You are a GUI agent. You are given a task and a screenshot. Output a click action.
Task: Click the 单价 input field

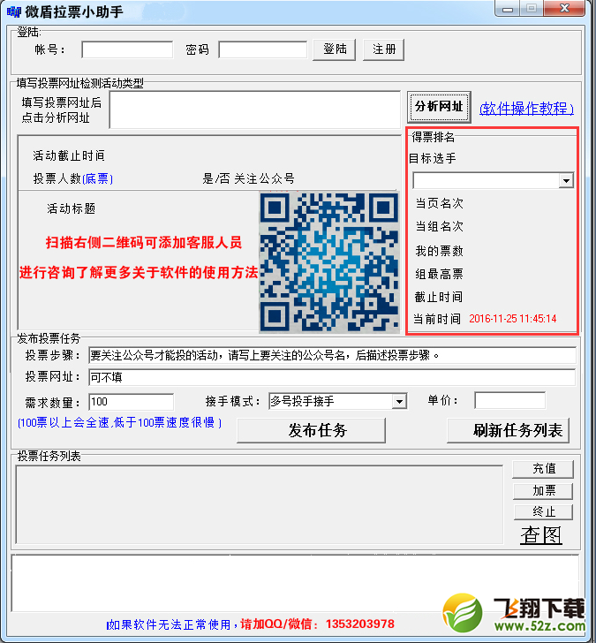pos(510,400)
